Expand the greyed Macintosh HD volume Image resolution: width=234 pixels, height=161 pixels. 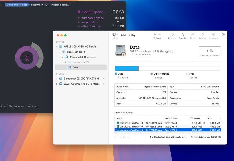pyautogui.click(x=65, y=62)
